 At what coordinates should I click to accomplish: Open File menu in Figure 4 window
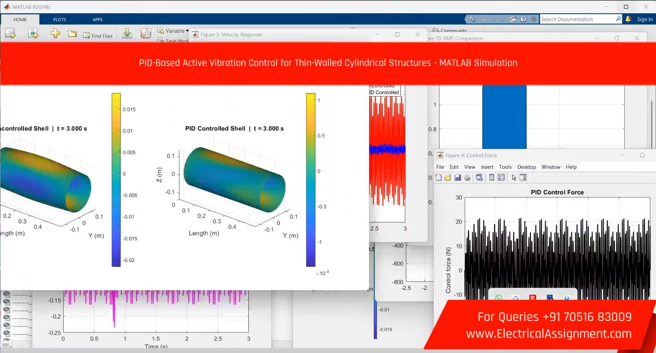pyautogui.click(x=440, y=167)
